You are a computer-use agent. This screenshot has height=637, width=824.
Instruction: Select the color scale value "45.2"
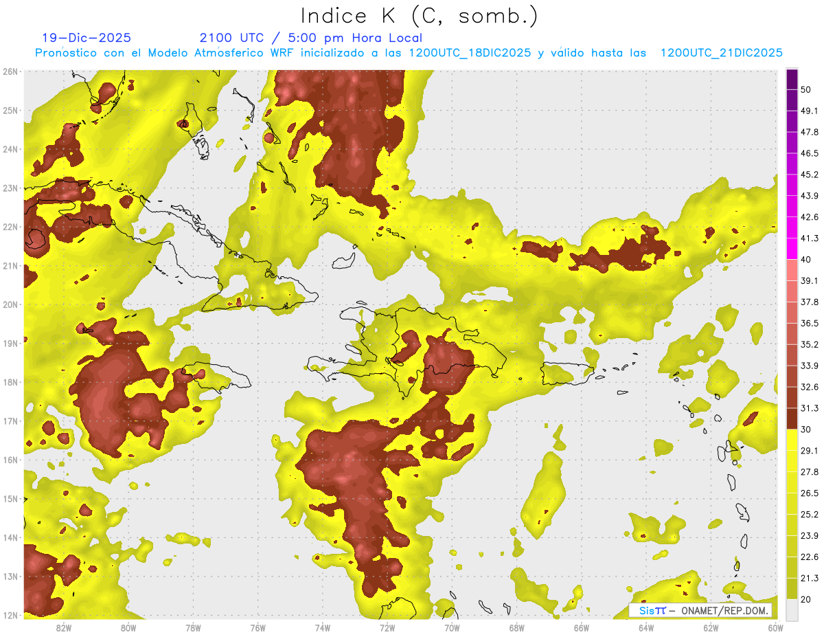(x=810, y=175)
